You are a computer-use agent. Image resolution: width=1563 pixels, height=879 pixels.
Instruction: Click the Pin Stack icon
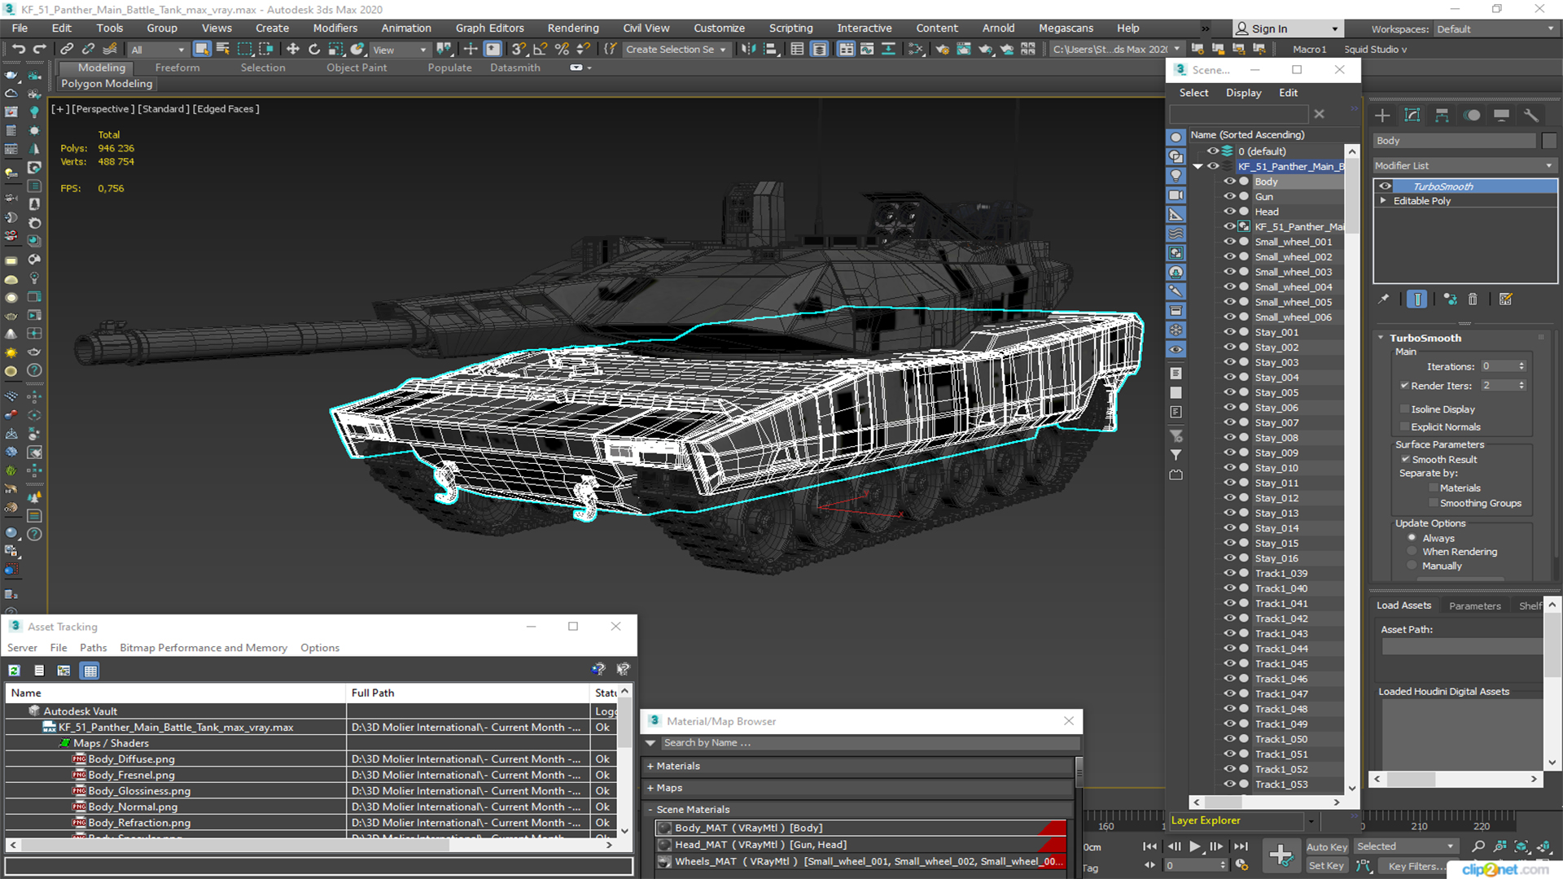click(1384, 300)
